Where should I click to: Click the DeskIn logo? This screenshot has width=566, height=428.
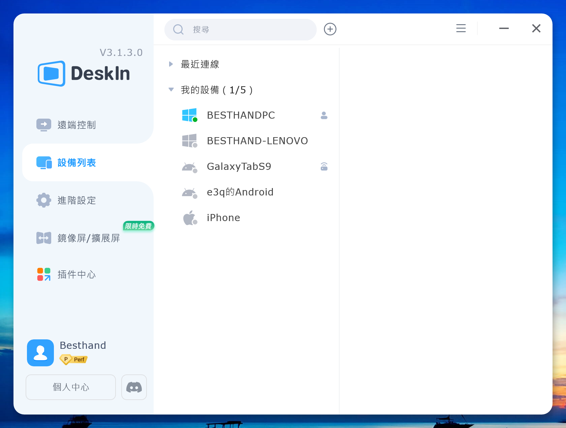[84, 73]
